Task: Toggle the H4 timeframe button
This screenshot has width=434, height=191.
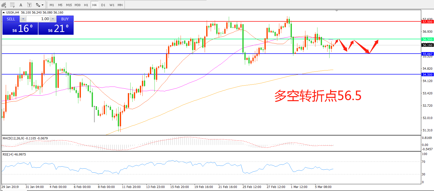Action: pyautogui.click(x=94, y=5)
